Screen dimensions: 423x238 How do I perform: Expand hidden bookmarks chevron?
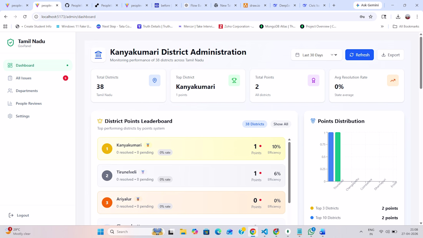[x=382, y=27]
